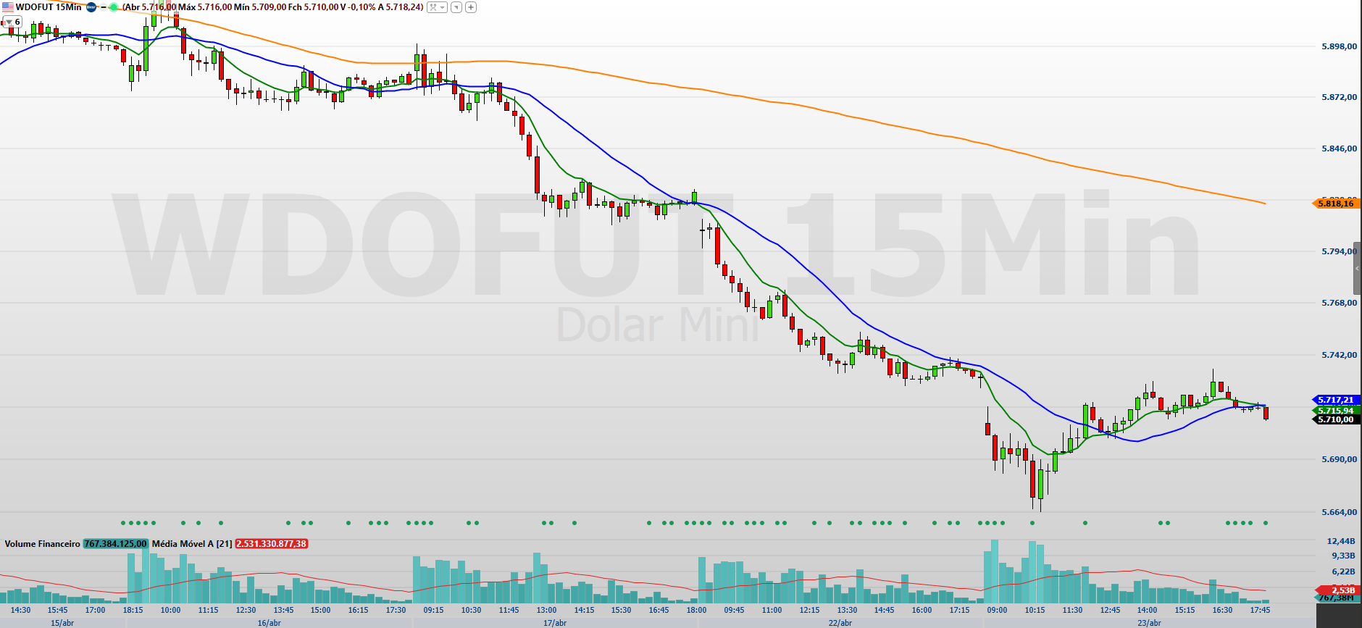
Task: Select the orange 5.818,16 moving average price tag
Action: pos(1334,204)
